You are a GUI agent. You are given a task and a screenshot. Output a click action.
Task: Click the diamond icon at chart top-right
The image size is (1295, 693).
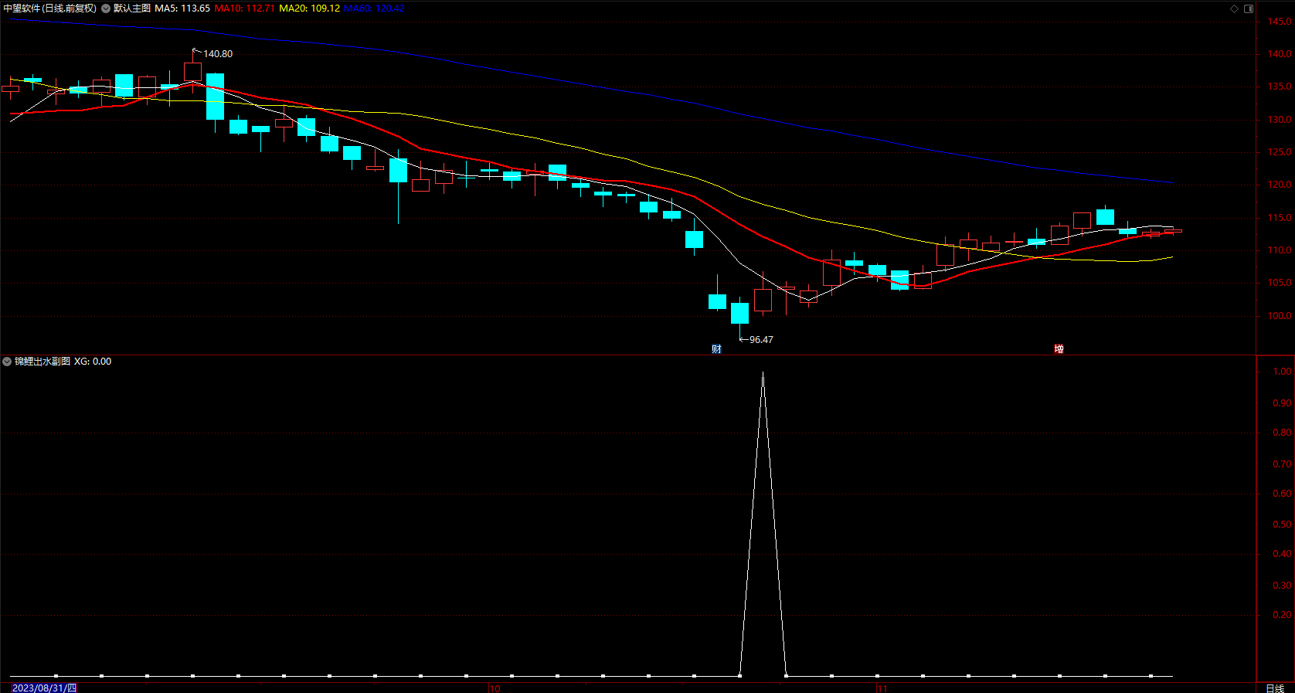click(x=1234, y=8)
